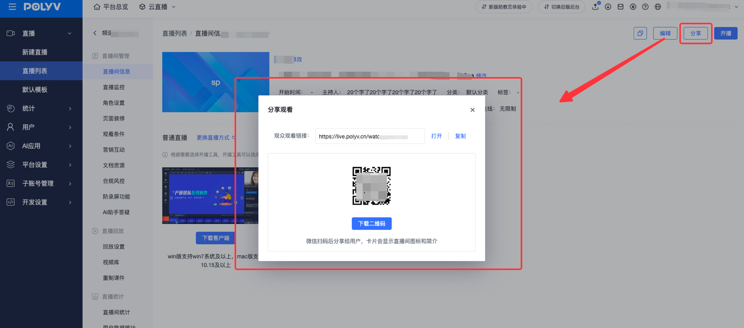Click the 统计 pie chart icon
Viewport: 744px width, 328px height.
11,109
